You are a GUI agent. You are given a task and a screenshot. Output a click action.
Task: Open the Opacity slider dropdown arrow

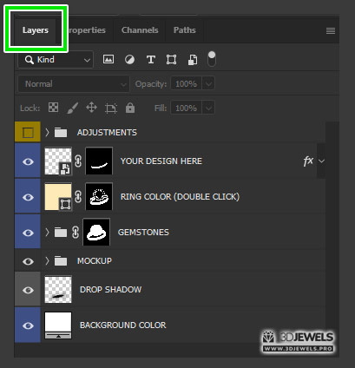pyautogui.click(x=208, y=84)
